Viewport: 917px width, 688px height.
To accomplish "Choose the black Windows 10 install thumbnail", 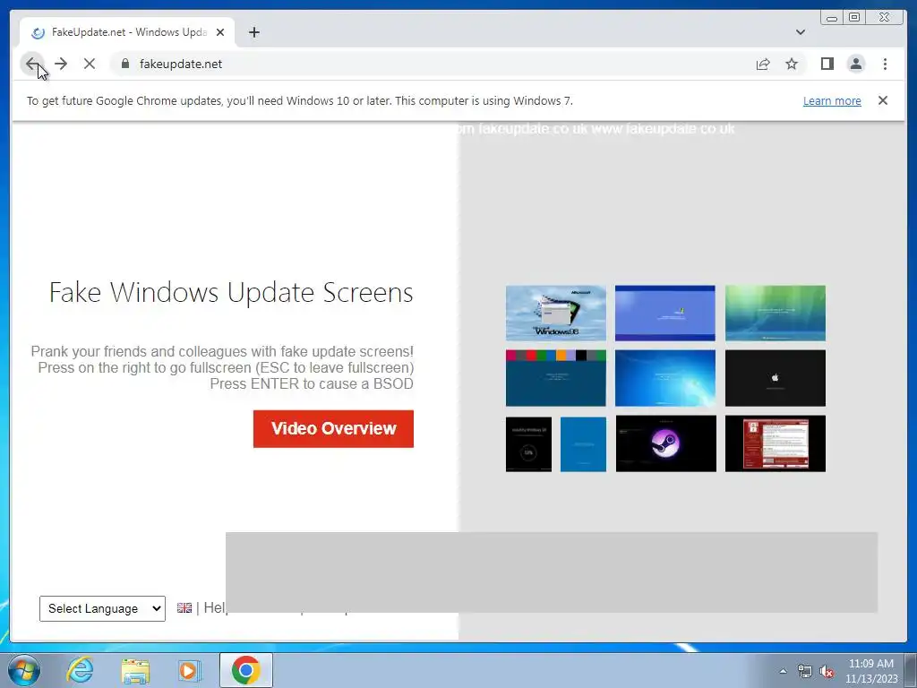I will pos(528,444).
